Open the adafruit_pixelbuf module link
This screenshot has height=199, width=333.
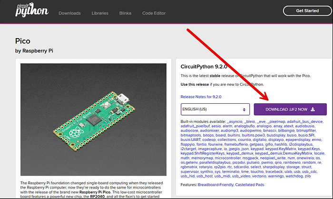[x=195, y=126]
